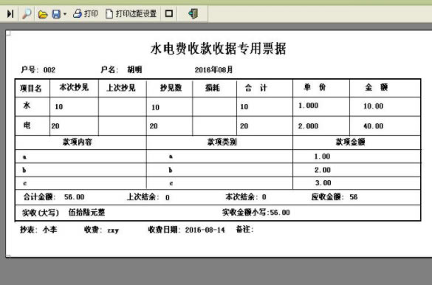The width and height of the screenshot is (432, 285).
Task: Select the 合 计 column header
Action: coord(256,88)
